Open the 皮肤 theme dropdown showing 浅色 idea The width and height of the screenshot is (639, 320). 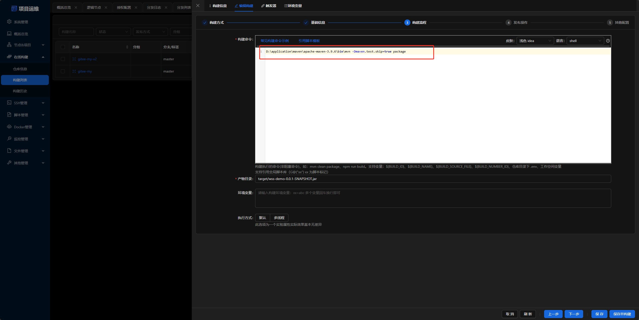point(535,41)
